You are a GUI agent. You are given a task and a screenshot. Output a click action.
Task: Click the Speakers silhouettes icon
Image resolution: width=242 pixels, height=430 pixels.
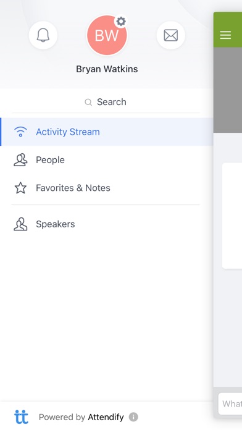(x=20, y=224)
